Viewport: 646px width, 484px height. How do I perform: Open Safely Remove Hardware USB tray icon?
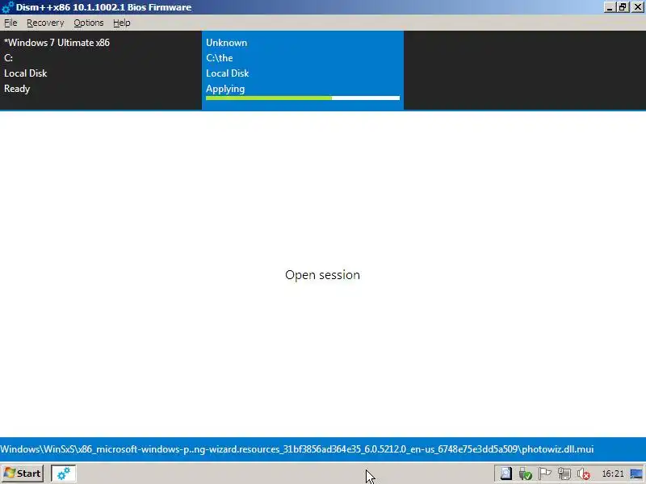click(526, 474)
